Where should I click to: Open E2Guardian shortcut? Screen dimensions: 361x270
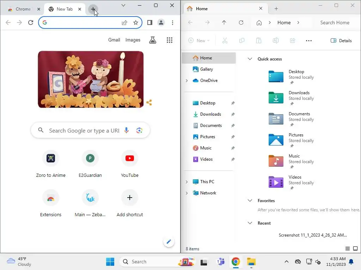pyautogui.click(x=90, y=164)
